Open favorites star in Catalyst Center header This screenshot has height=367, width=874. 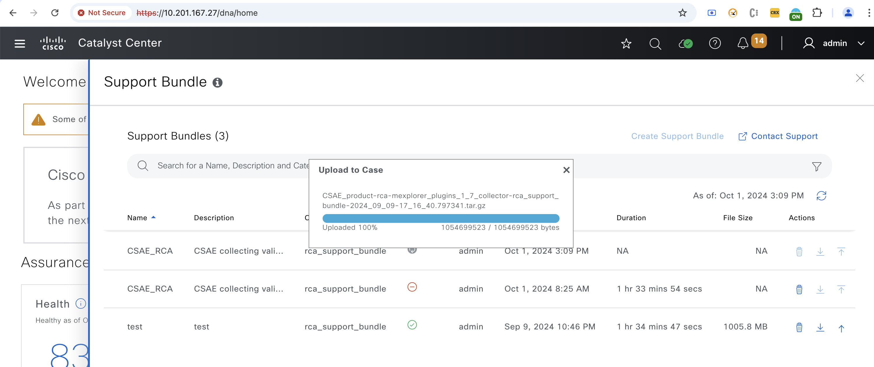pyautogui.click(x=626, y=43)
